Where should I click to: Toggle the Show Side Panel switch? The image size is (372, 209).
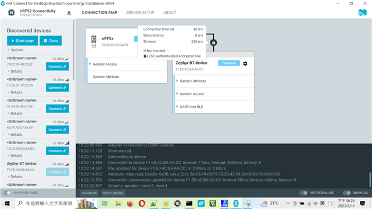tap(8, 193)
